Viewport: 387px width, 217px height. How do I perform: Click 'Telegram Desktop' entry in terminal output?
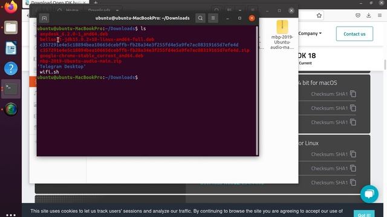tap(62, 66)
